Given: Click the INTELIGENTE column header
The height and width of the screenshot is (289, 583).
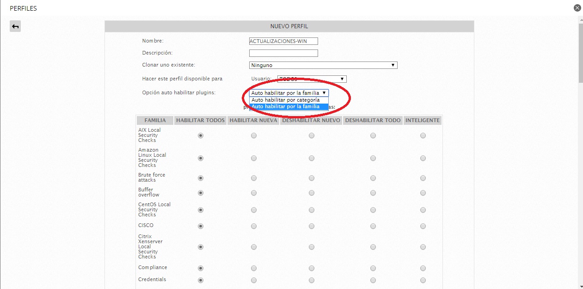Looking at the screenshot, I should click(423, 120).
